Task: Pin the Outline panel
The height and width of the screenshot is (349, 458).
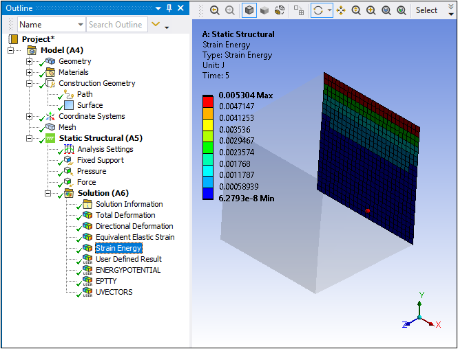Action: [x=169, y=8]
